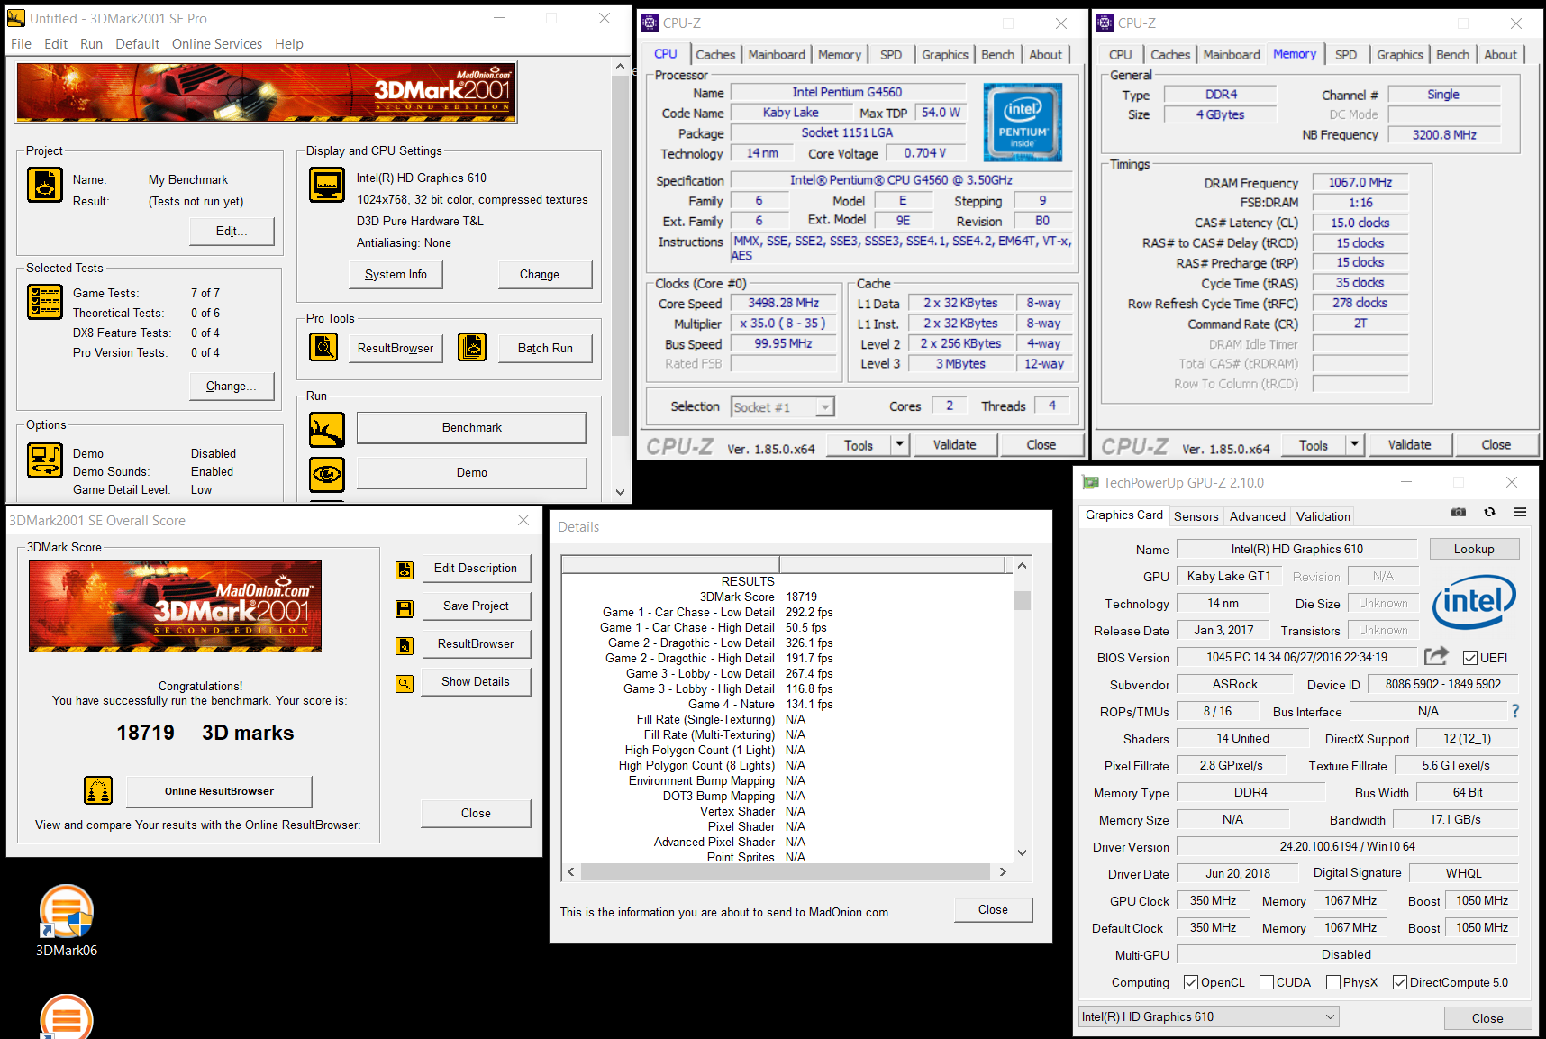The height and width of the screenshot is (1039, 1546).
Task: Click the Change button in Display and CPU Settings
Action: 545,274
